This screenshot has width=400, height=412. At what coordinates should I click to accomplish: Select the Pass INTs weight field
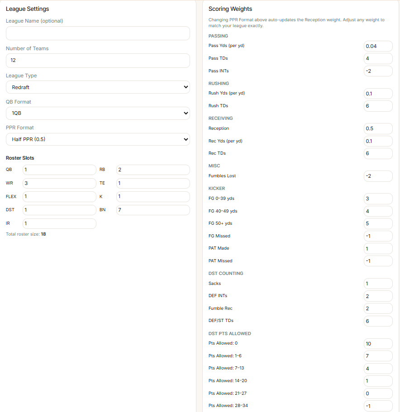pos(378,71)
